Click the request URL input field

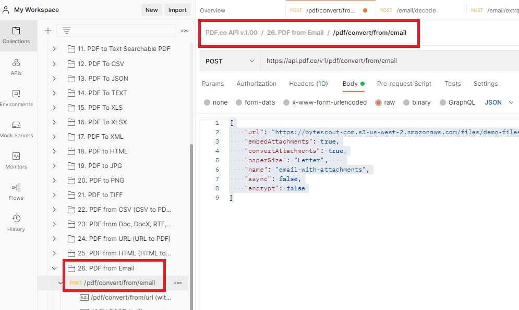coord(386,61)
